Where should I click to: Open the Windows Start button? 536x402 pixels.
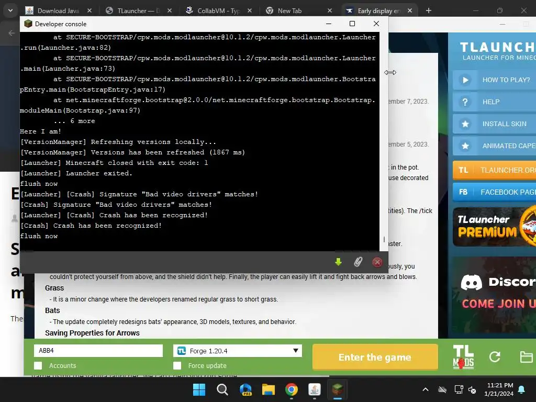[x=199, y=389]
